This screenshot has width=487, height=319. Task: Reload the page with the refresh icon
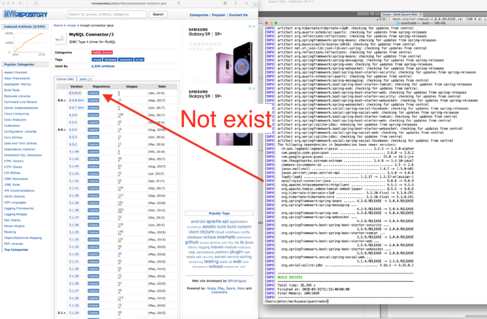(x=179, y=3)
